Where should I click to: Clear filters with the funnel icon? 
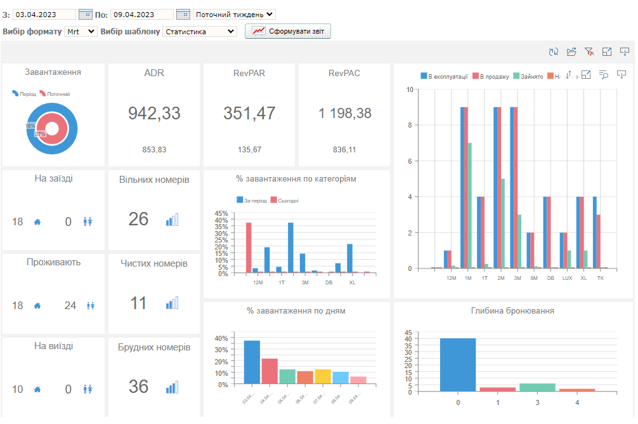589,52
